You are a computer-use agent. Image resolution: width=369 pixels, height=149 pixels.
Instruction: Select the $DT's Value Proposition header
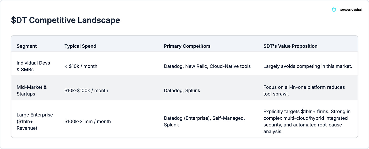(290, 46)
